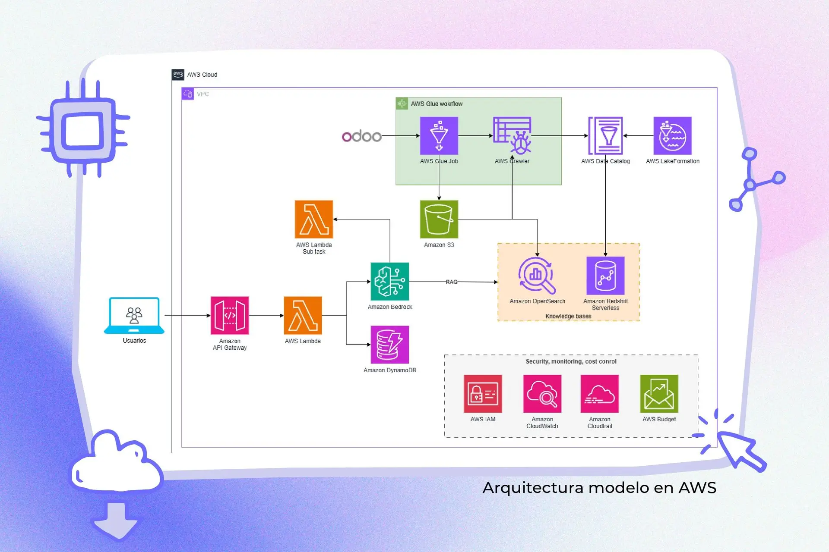Viewport: 829px width, 552px height.
Task: Select the 'AWS Budget' label text
Action: pyautogui.click(x=659, y=419)
